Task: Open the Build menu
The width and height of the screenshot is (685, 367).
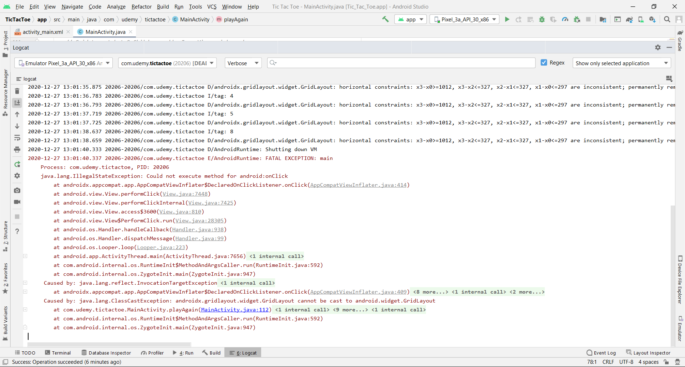Action: (x=163, y=6)
